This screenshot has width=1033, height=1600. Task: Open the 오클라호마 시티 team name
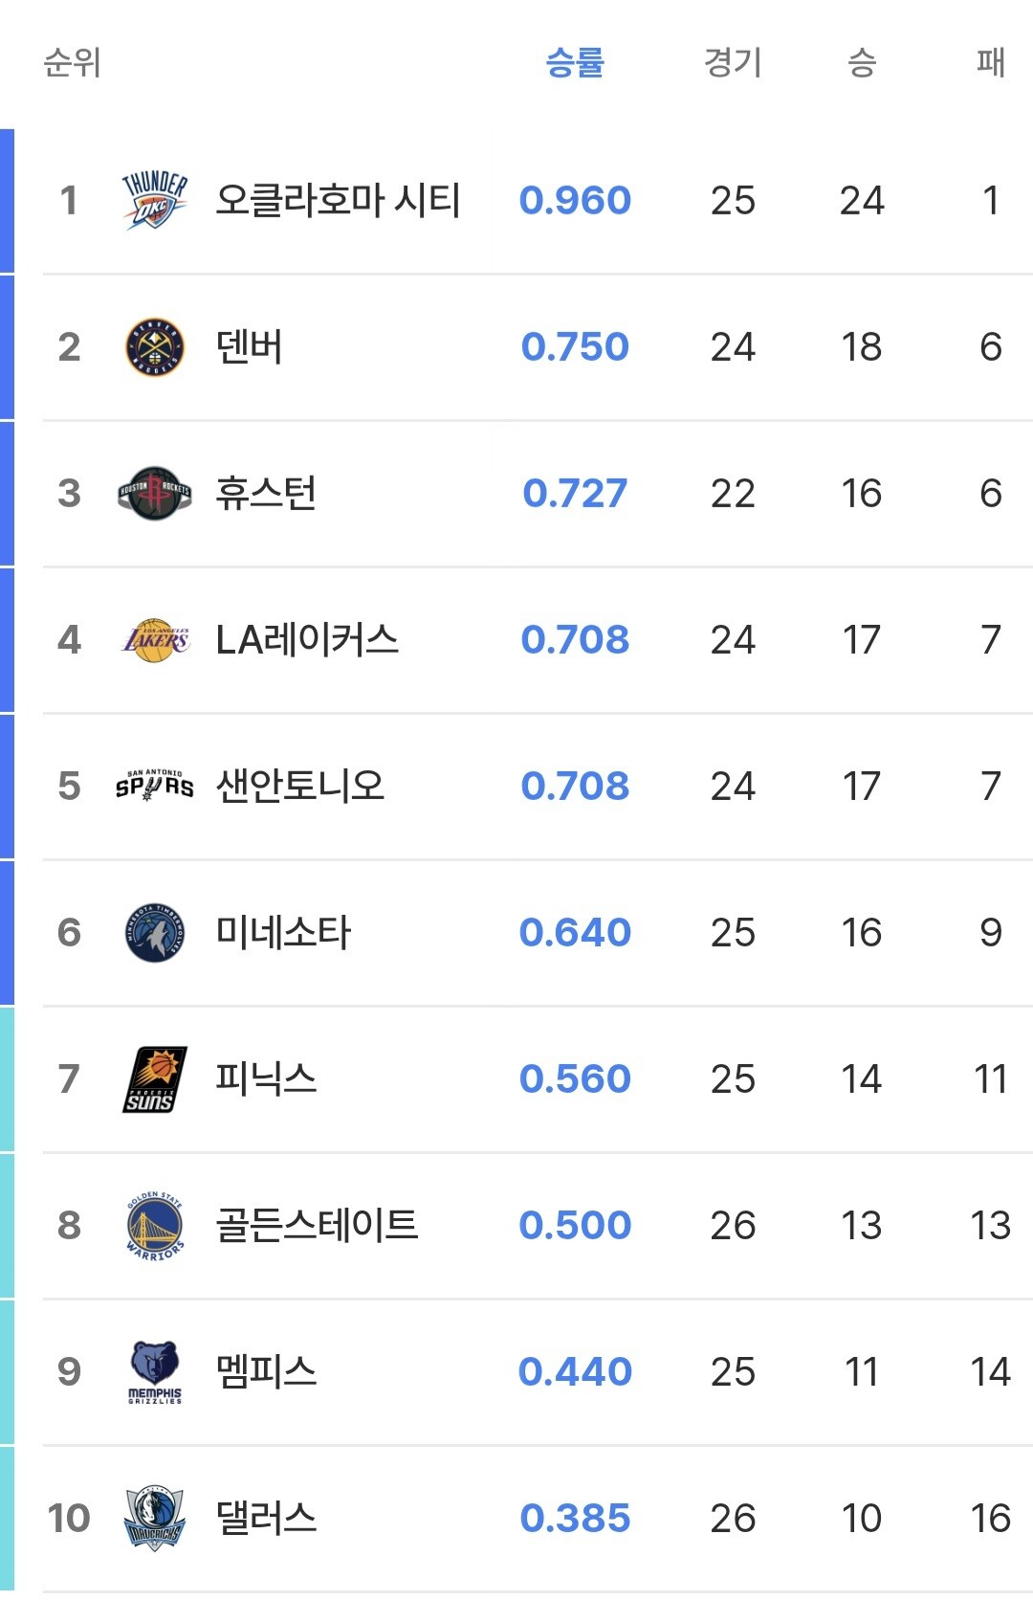click(x=338, y=201)
